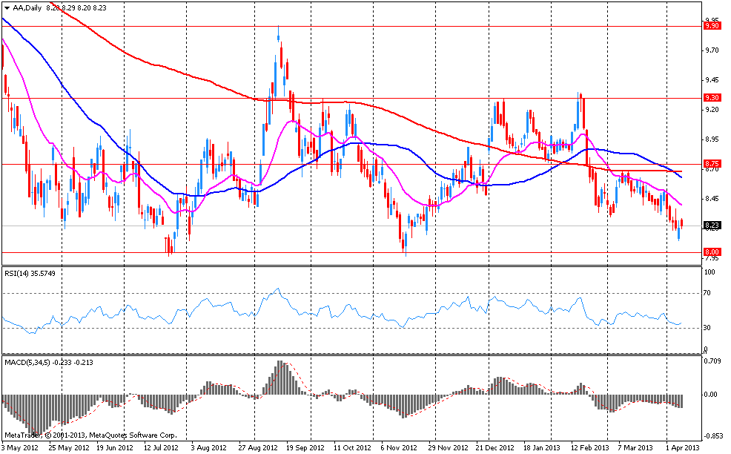Click the triangle arrow beside AA,Daily

coord(7,7)
